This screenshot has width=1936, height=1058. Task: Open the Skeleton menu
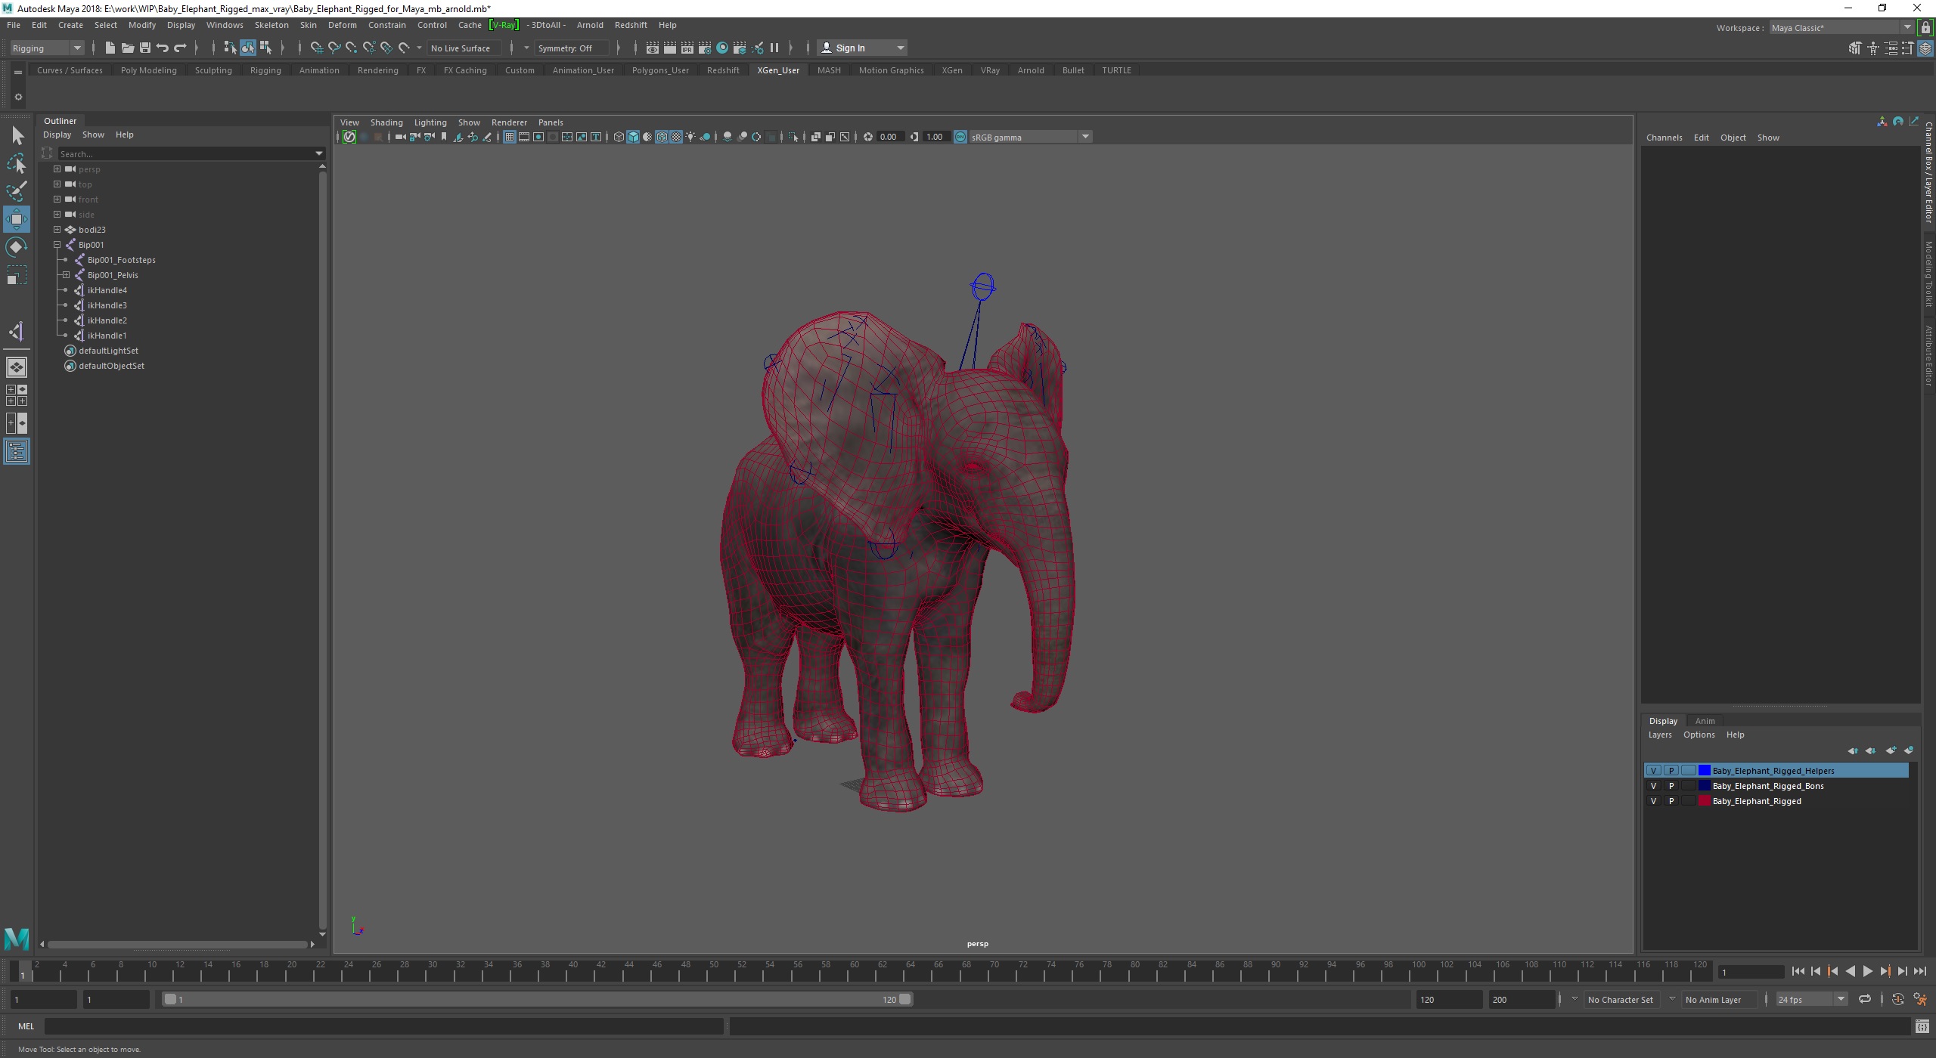coord(271,25)
